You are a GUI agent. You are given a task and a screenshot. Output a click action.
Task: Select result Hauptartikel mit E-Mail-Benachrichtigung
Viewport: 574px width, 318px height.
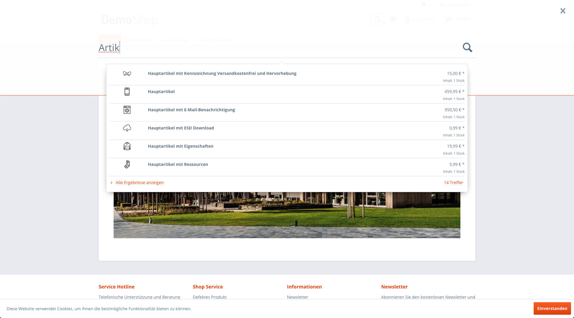click(x=191, y=110)
